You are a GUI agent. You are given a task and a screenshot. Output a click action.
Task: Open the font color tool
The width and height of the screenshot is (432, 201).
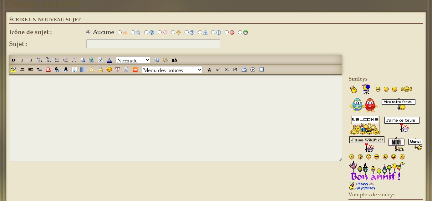point(109,60)
